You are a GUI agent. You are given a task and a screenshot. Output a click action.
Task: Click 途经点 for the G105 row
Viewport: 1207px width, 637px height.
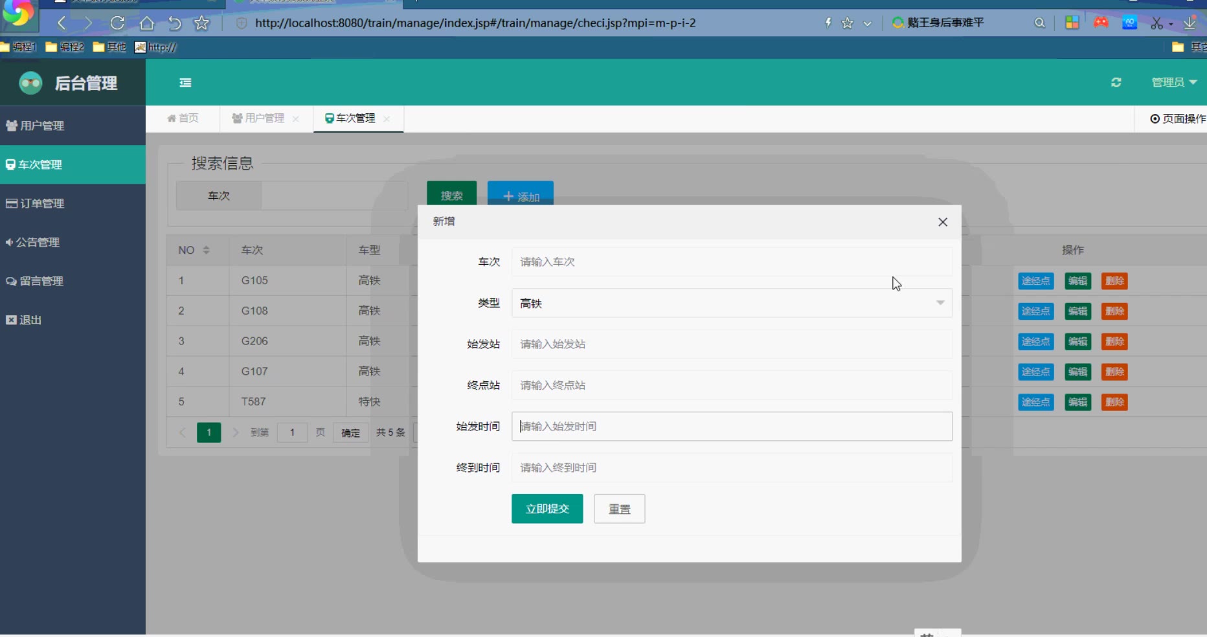1036,281
